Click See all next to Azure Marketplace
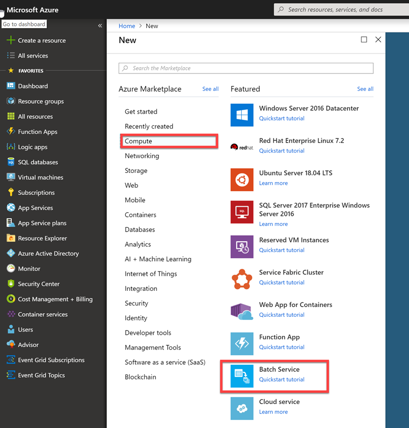This screenshot has width=409, height=428. point(211,89)
